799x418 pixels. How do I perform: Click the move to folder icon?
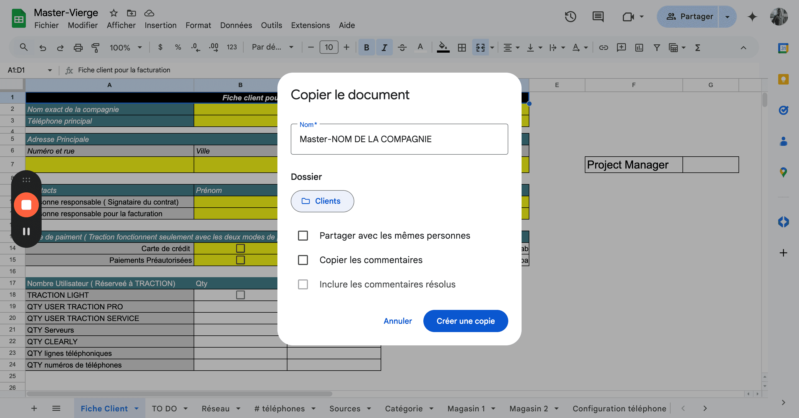pos(132,13)
